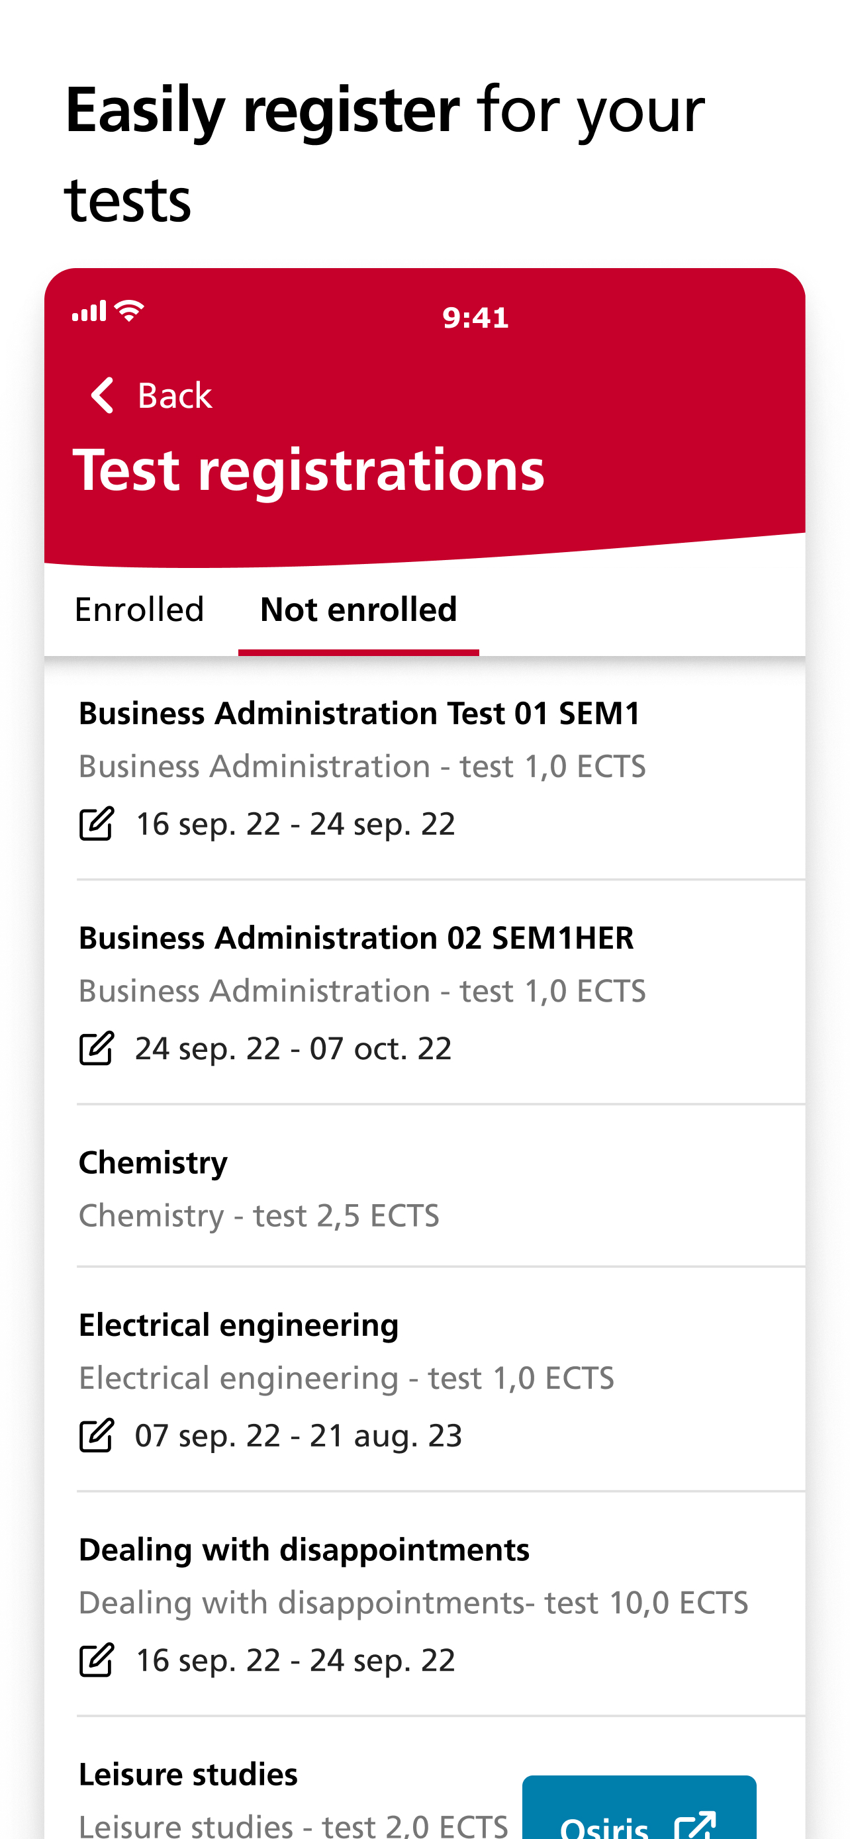Screen dimensions: 850x1839
Task: Click the 9:41 clock in status bar
Action: (475, 318)
